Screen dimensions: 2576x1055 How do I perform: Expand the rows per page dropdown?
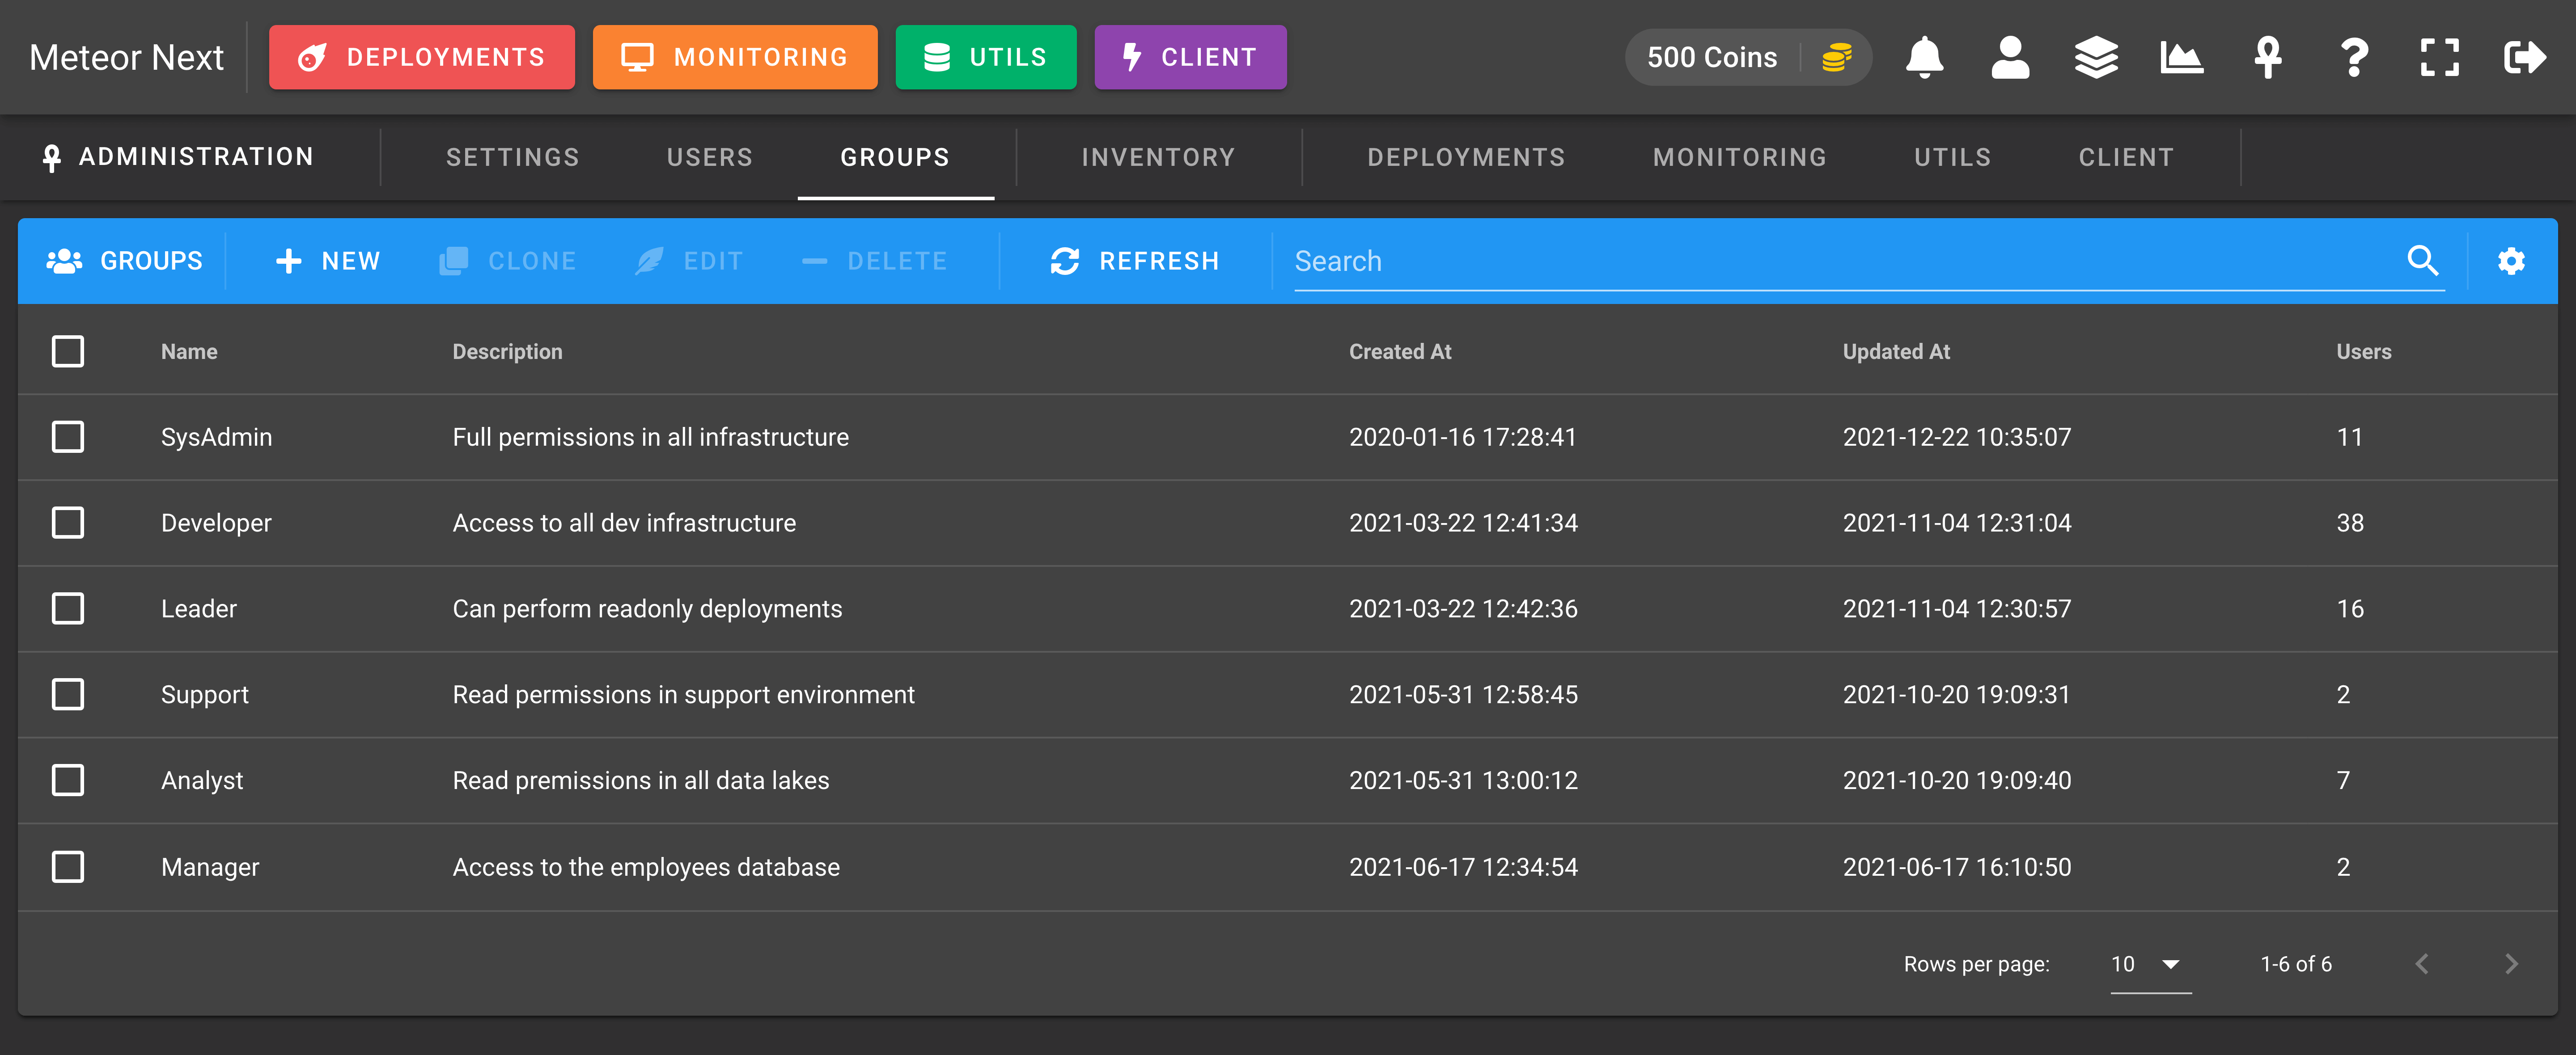(2150, 964)
